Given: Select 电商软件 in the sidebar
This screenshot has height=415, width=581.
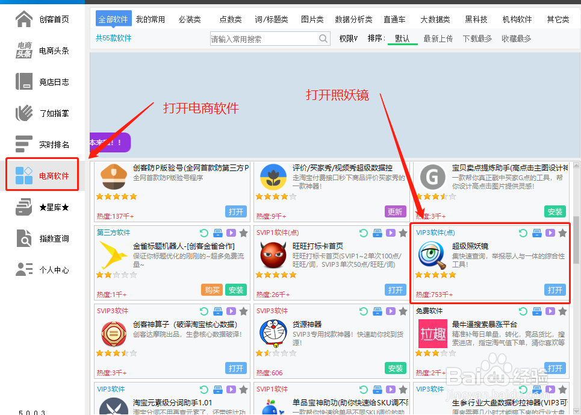Looking at the screenshot, I should [42, 176].
